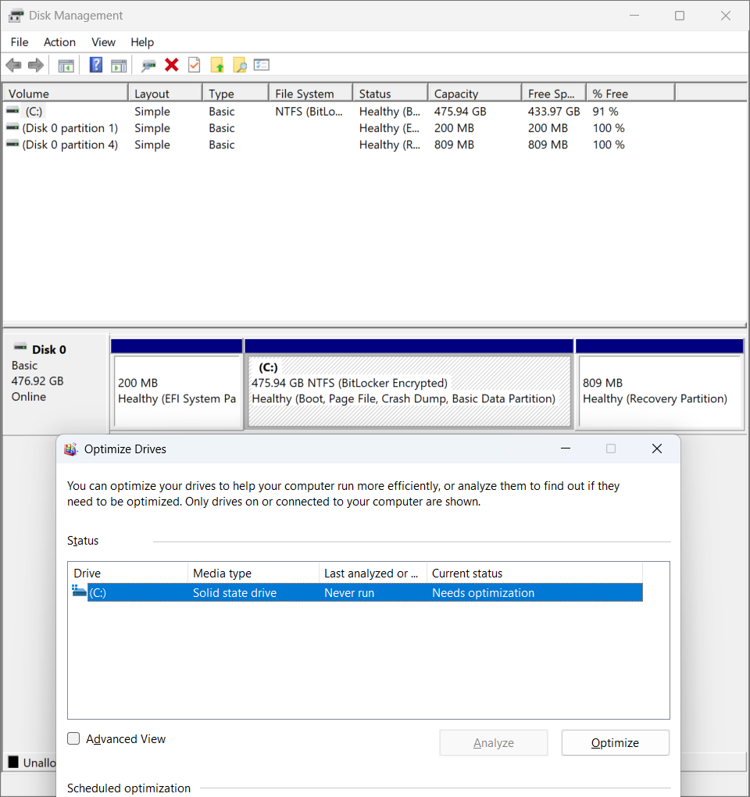750x797 pixels.
Task: Click the C: drive icon in Optimize Drives list
Action: click(x=79, y=591)
